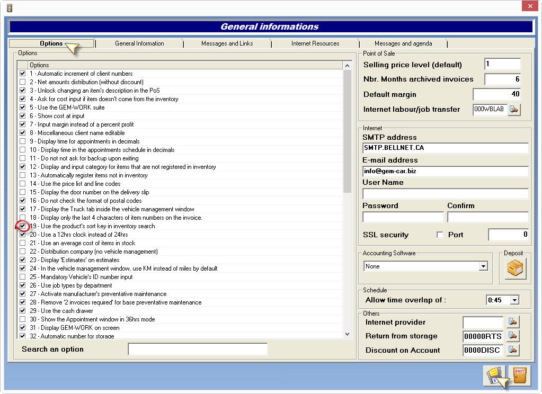Click the Internet provider field
Image resolution: width=542 pixels, height=394 pixels.
coord(483,322)
